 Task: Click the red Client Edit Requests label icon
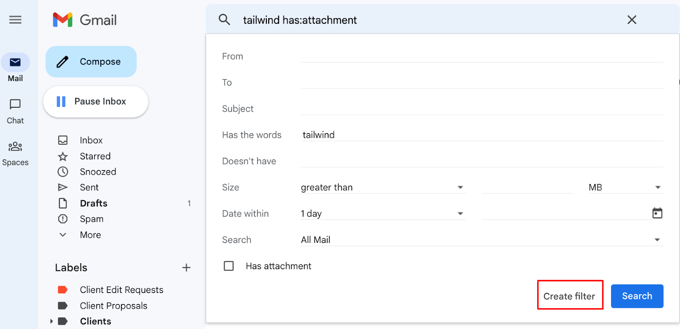(x=63, y=290)
